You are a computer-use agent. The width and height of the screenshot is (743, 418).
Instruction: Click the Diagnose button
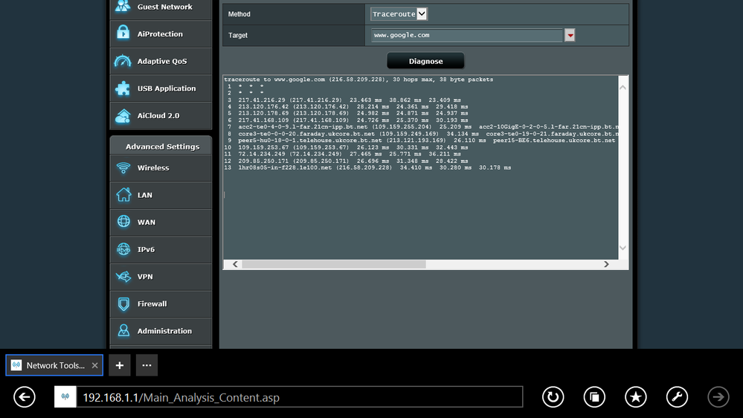(425, 61)
